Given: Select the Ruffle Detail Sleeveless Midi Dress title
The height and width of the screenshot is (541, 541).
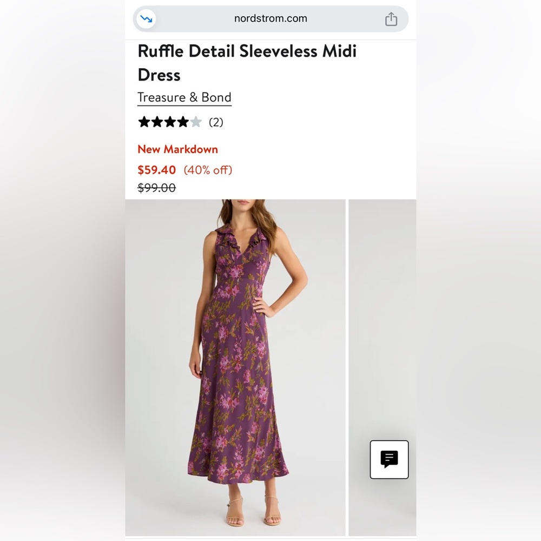Looking at the screenshot, I should (247, 63).
